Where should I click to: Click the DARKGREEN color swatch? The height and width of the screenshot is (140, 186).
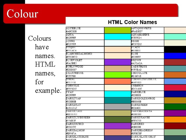[175, 107]
